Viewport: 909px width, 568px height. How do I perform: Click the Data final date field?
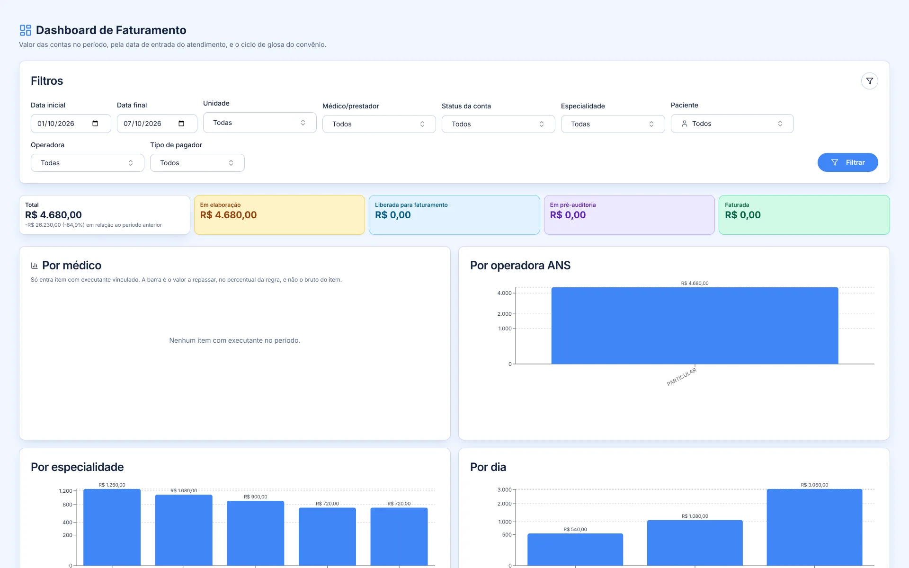(x=157, y=124)
